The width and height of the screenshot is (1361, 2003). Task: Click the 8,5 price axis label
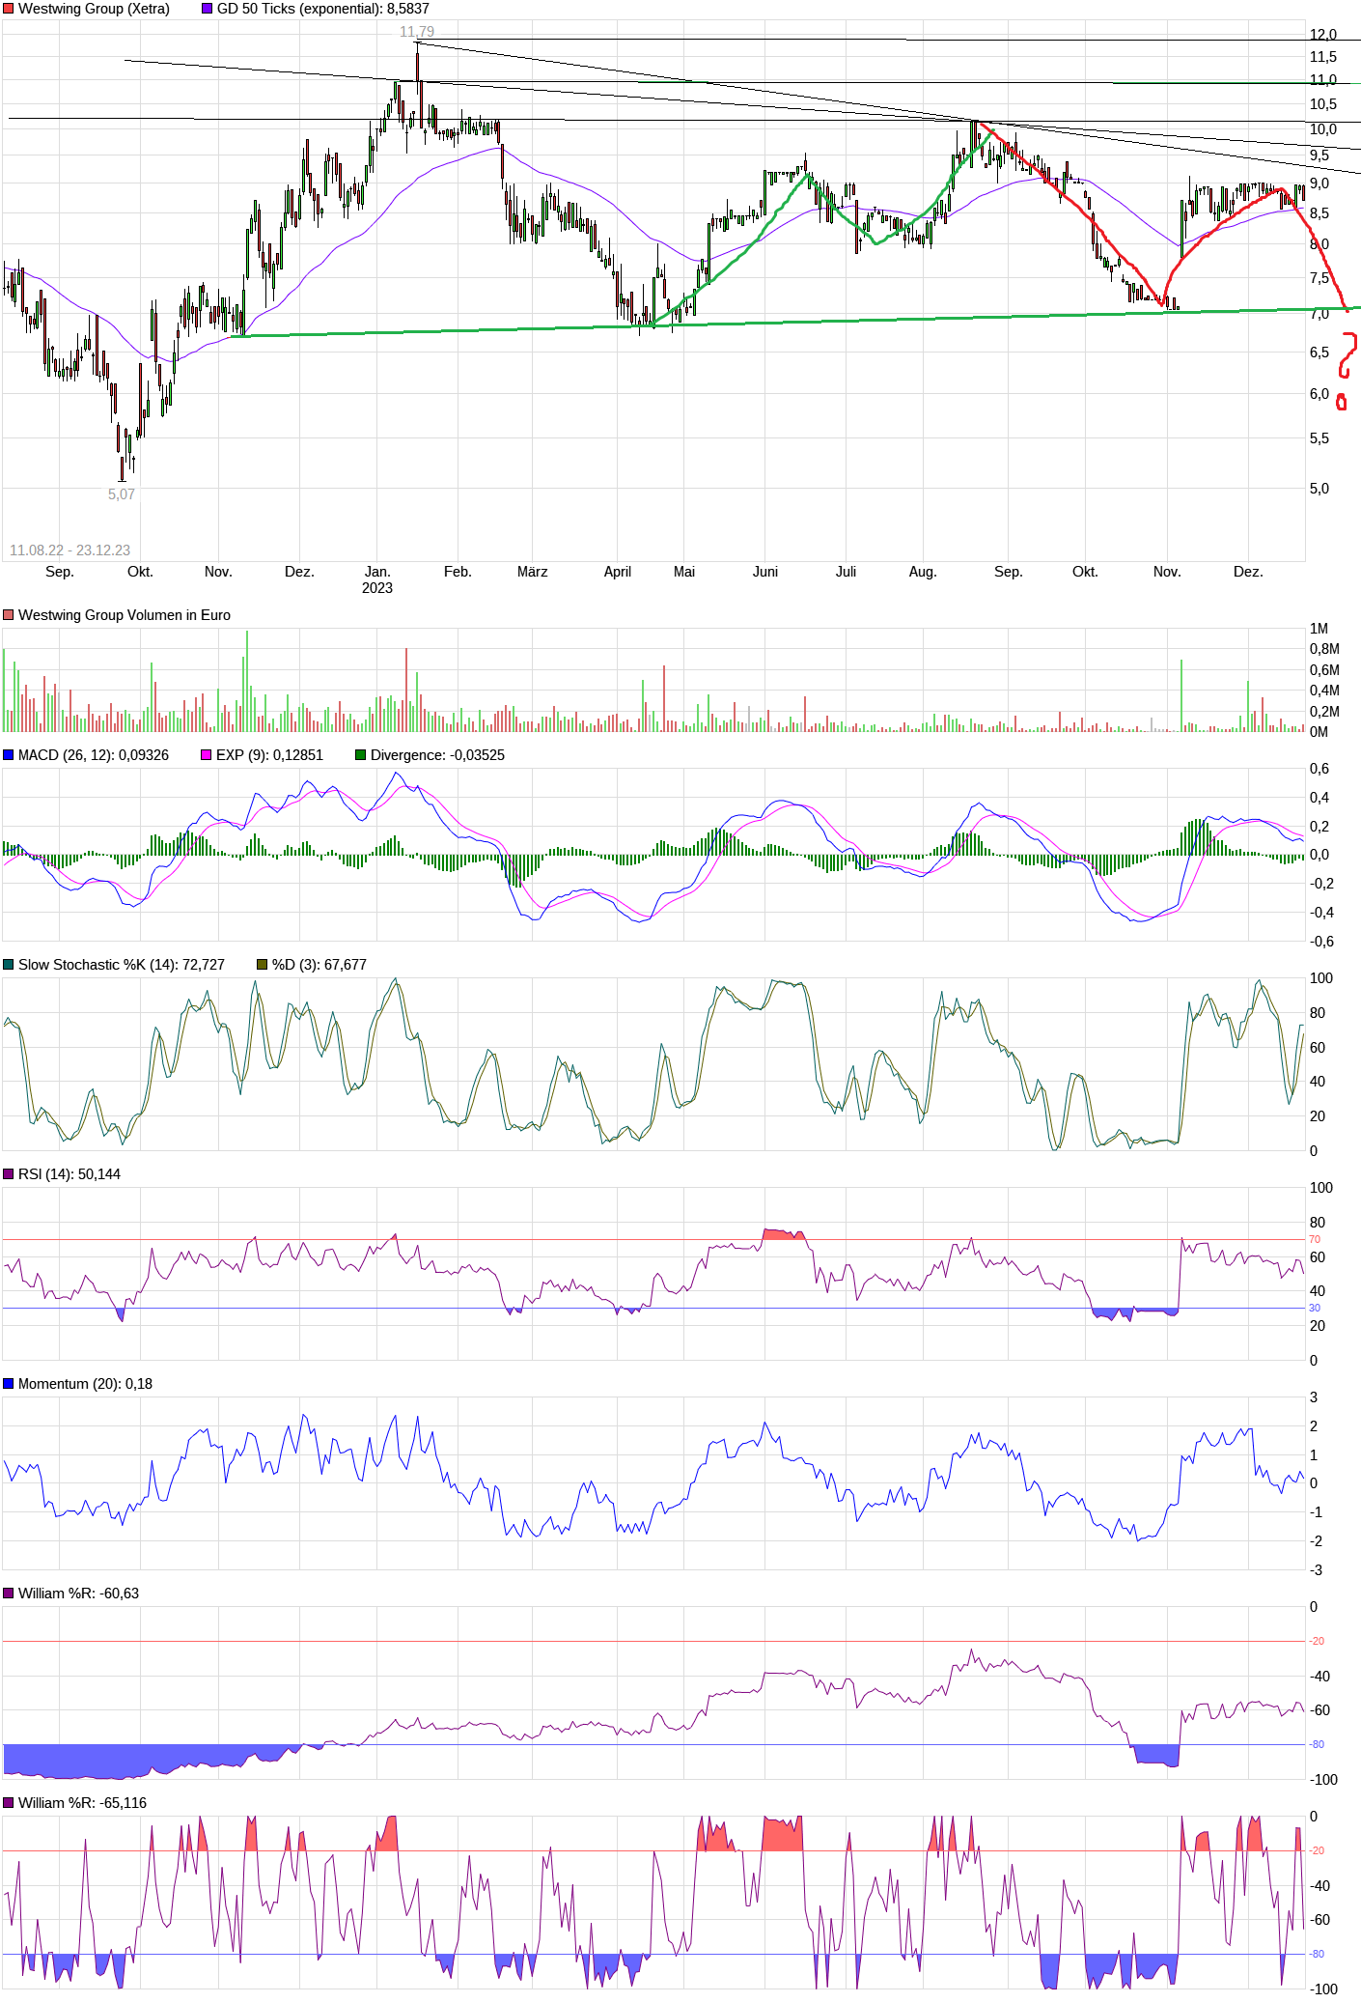[x=1319, y=213]
